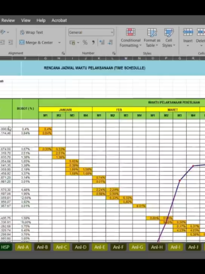Screen dimensions: 205x274
Task: Select column K header
Action: [x=99, y=58]
